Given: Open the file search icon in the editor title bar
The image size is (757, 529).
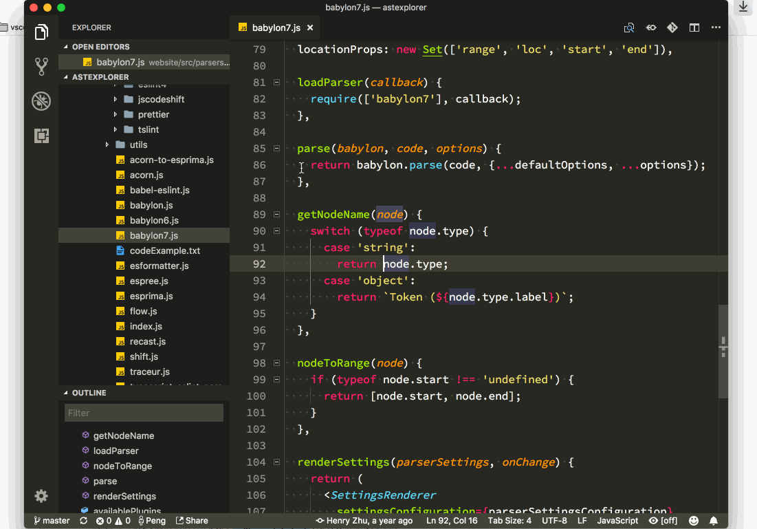Looking at the screenshot, I should [629, 28].
